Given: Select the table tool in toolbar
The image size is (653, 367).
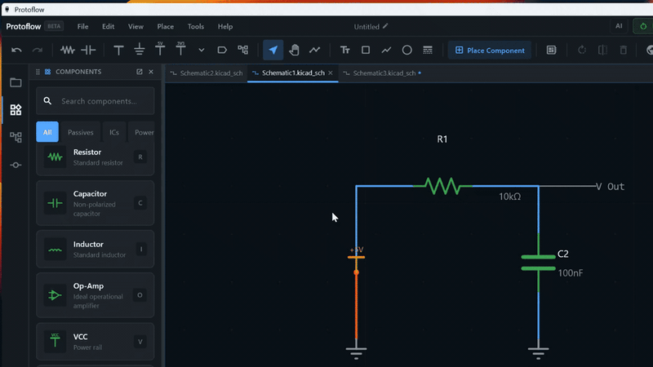Looking at the screenshot, I should click(428, 51).
